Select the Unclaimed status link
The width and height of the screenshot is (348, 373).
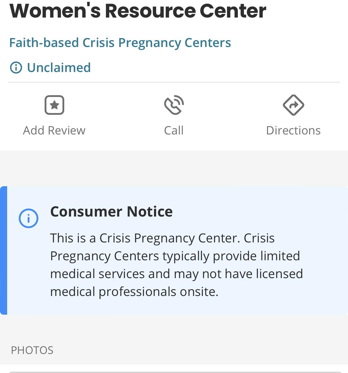click(x=59, y=68)
